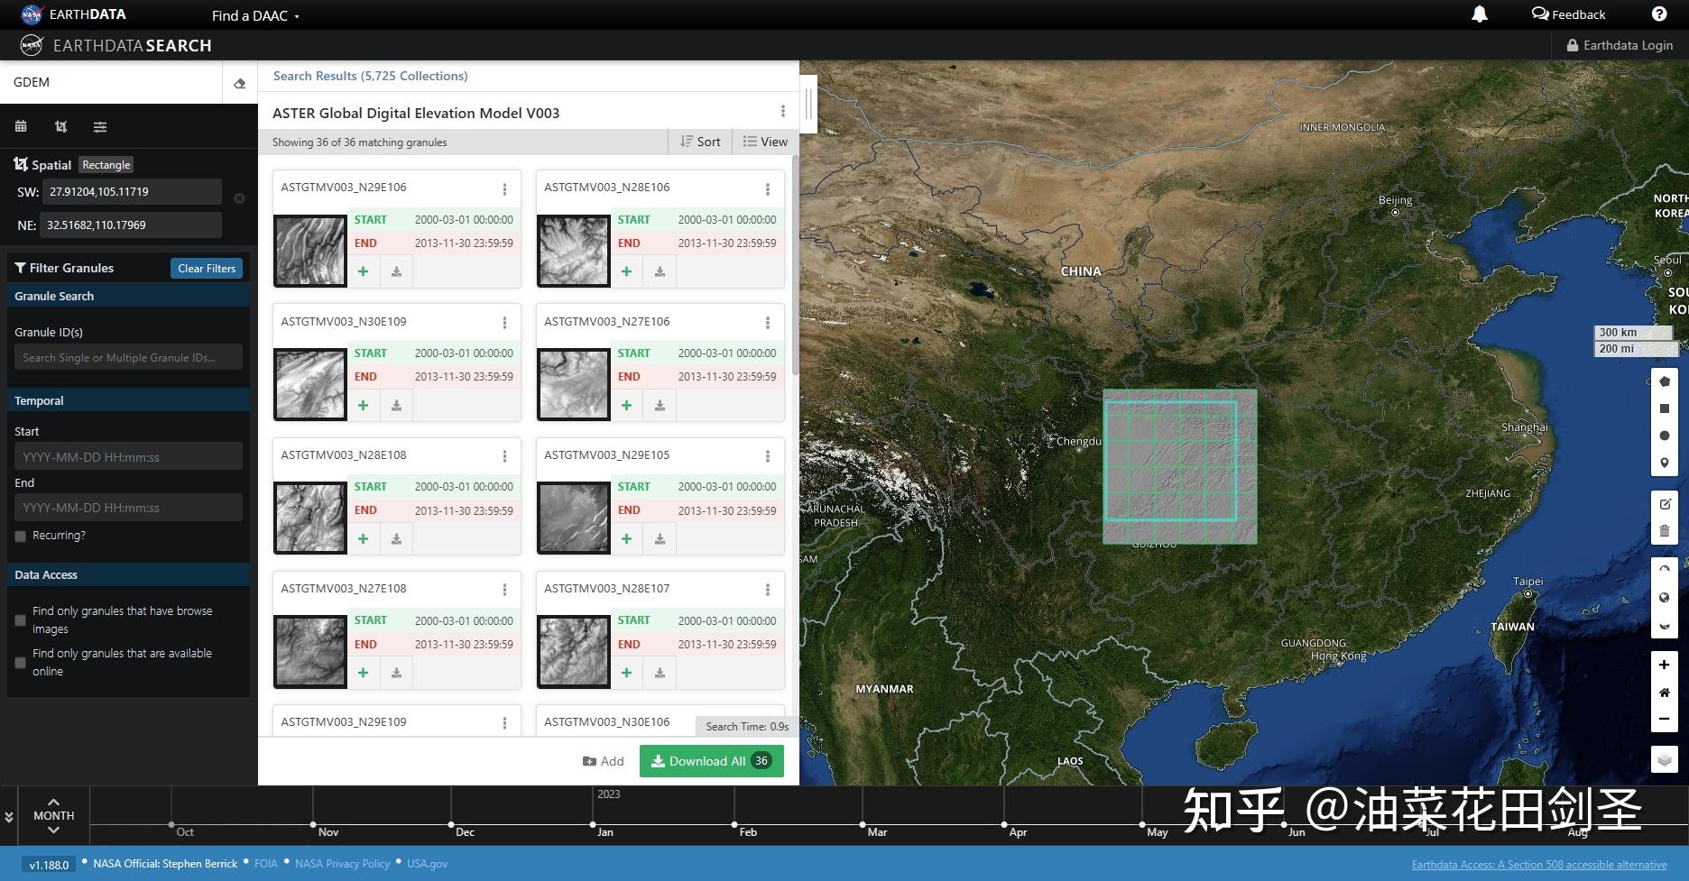Add granule ASTGTMV003_N28E108 to project
This screenshot has height=881, width=1689.
pyautogui.click(x=363, y=539)
